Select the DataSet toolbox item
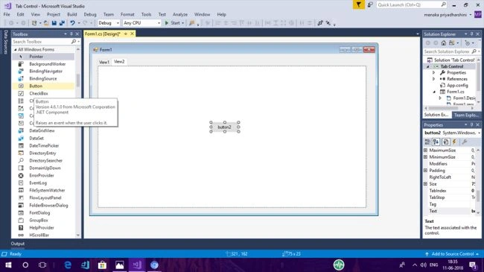This screenshot has height=272, width=484. [x=43, y=138]
